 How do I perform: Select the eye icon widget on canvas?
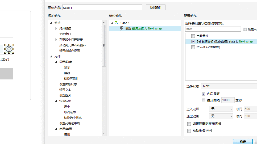9,49
